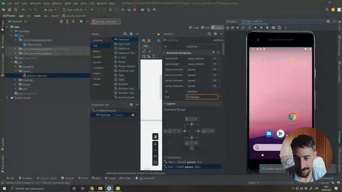Open the File menu
Viewport: 342px width, 192px height.
click(10, 4)
